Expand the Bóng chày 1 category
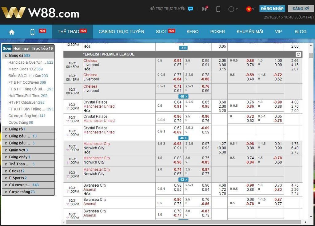 tap(28, 157)
